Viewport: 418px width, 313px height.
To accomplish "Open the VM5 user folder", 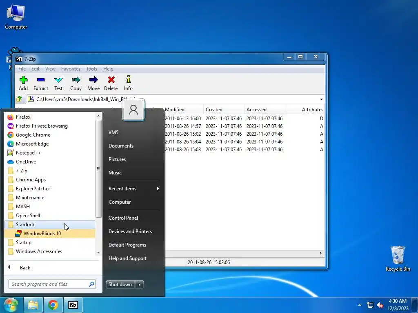I will [x=113, y=132].
